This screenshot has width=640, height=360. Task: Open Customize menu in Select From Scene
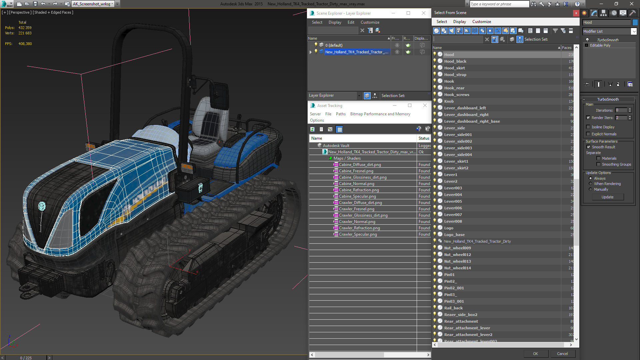481,22
